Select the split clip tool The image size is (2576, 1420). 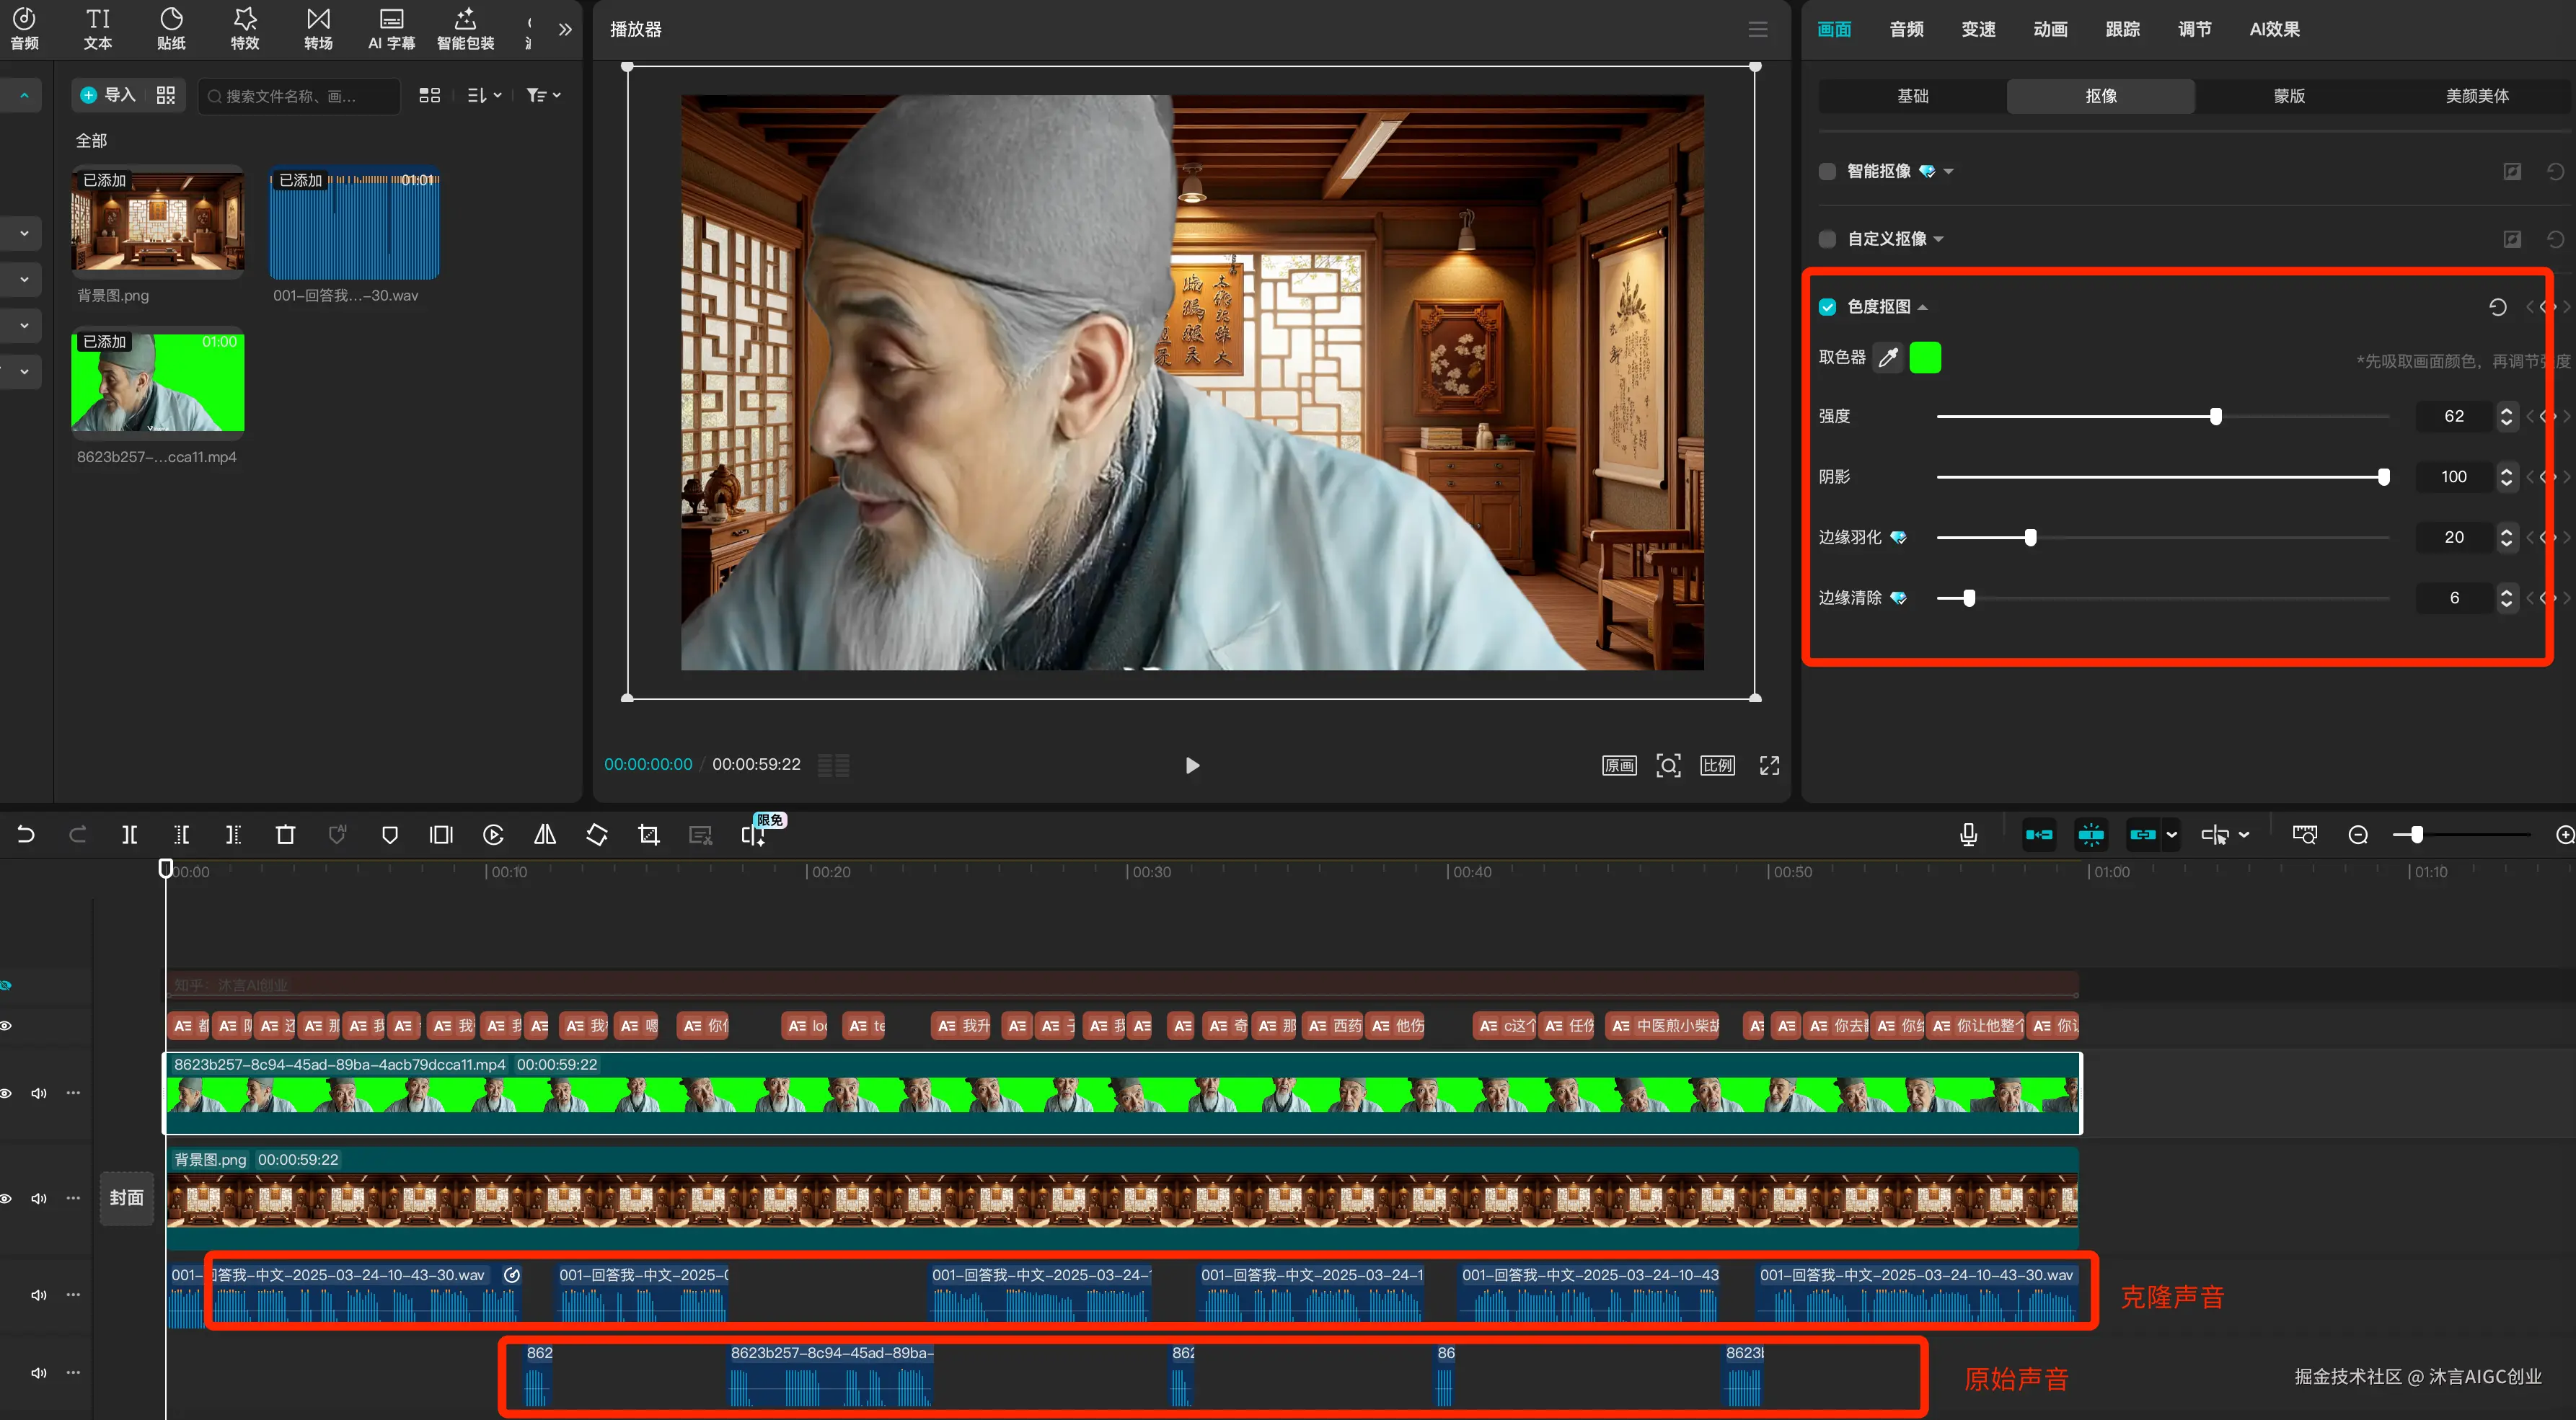pos(130,835)
